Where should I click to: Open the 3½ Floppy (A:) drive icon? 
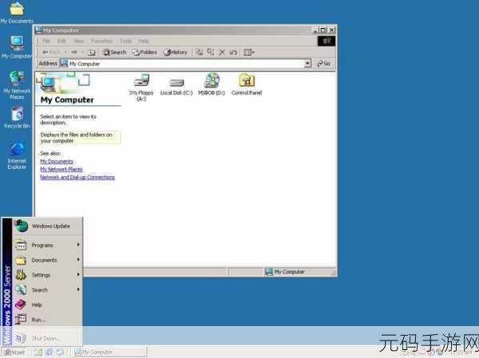(x=141, y=87)
